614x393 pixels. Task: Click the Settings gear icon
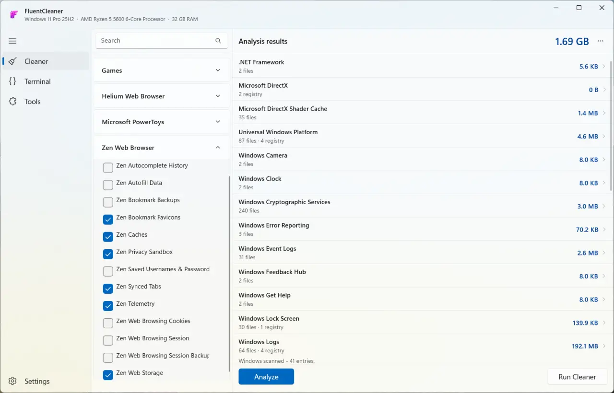click(x=13, y=381)
